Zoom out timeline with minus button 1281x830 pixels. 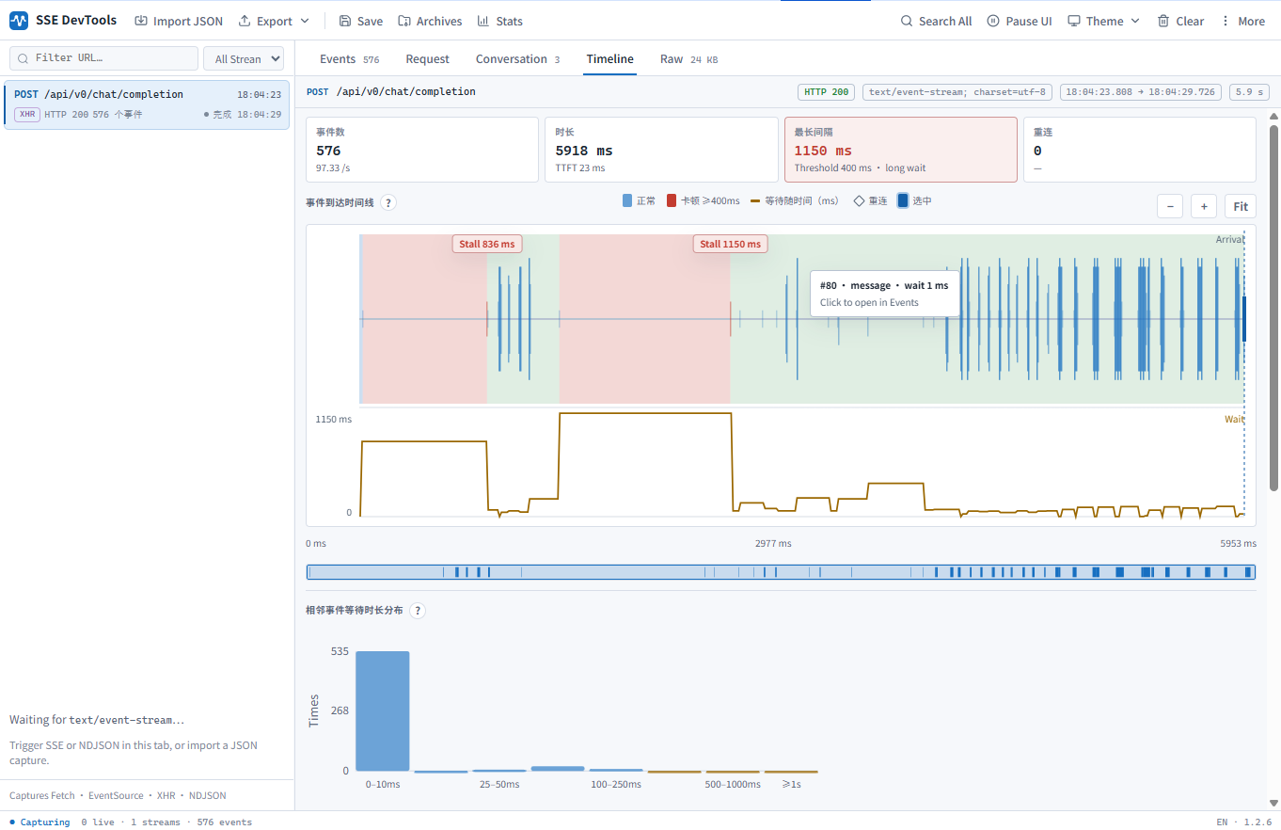1170,207
